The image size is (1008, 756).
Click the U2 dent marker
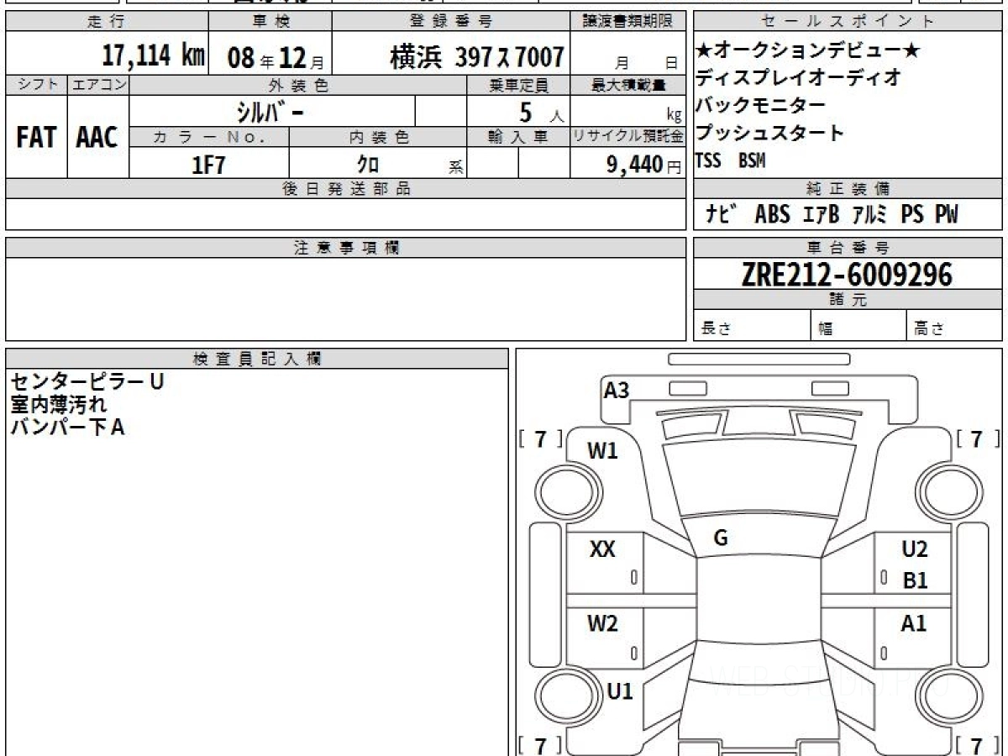914,550
